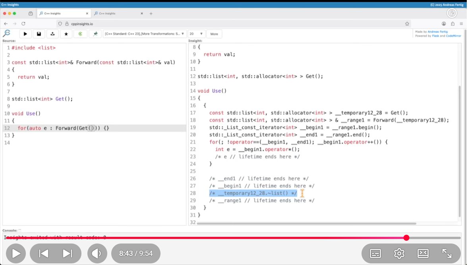Star the current example in the toolbar
468x265 pixels.
(66, 34)
